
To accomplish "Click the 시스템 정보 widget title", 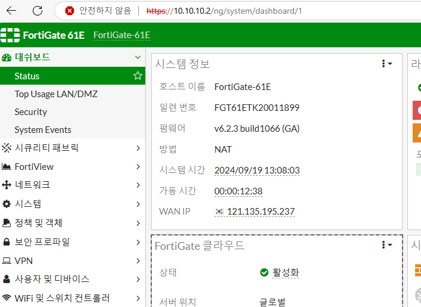I will tap(182, 64).
